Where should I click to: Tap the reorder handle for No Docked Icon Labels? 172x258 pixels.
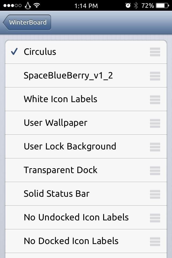(155, 241)
